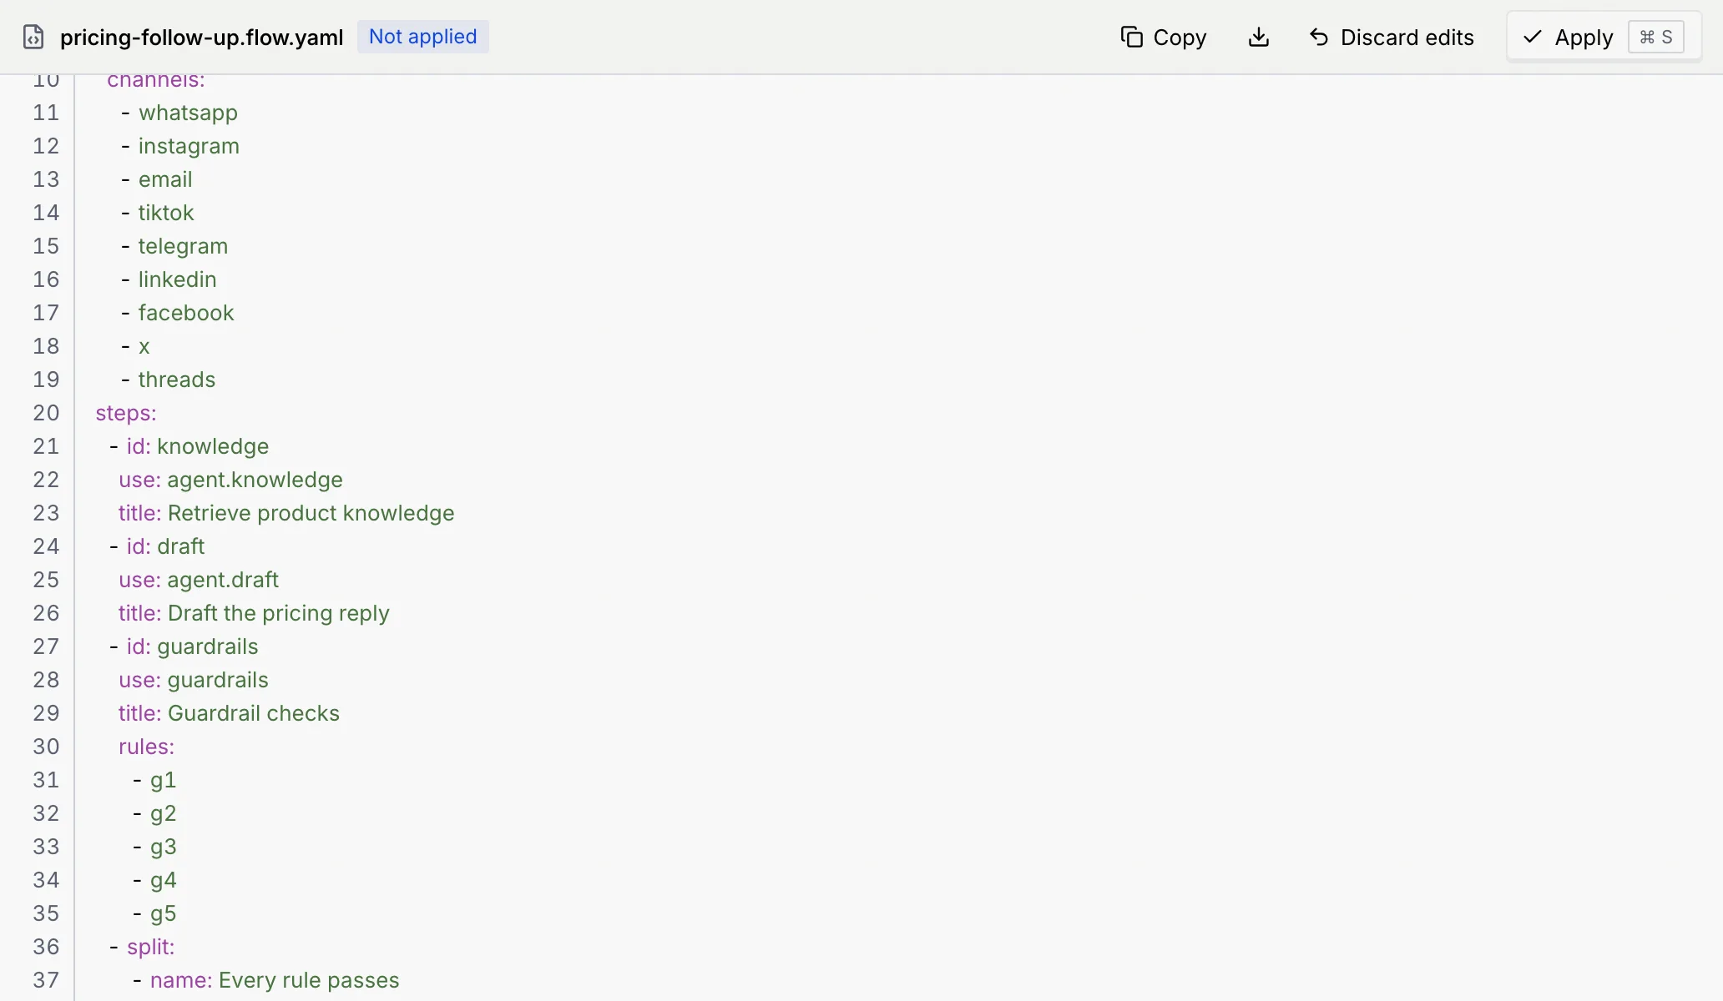The image size is (1723, 1001).
Task: Click the '- tiktok' channel entry
Action: pos(158,213)
